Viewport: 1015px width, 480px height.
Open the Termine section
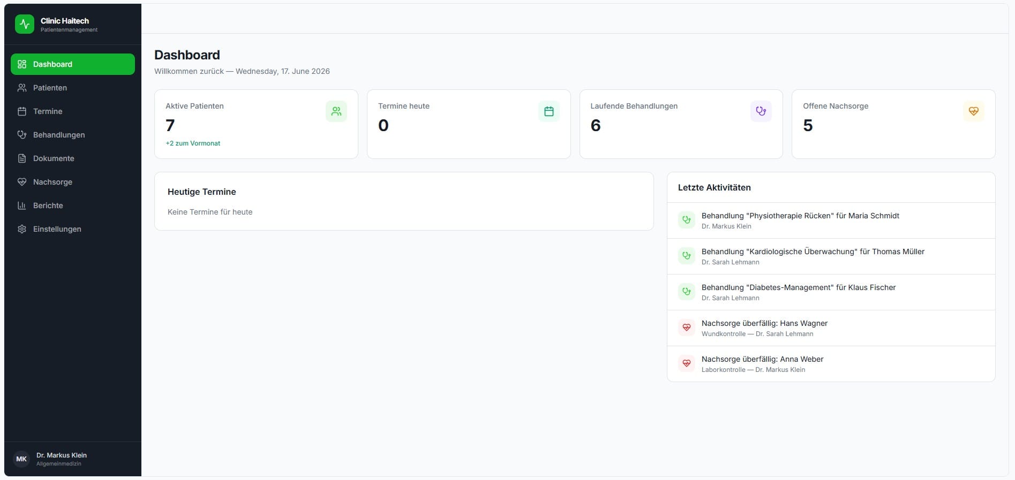tap(73, 111)
